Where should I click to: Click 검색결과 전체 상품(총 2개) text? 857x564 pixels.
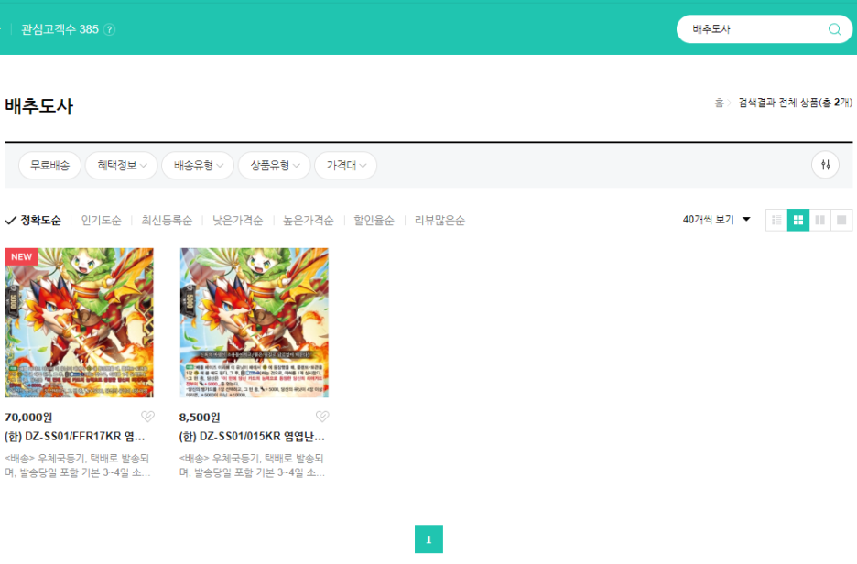[796, 103]
